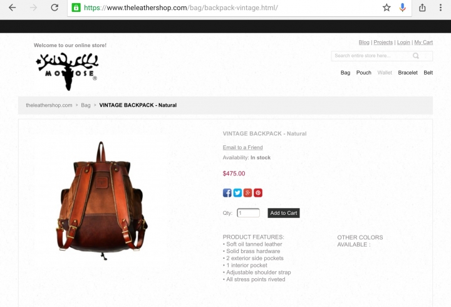Open the three-dot browser menu

[x=440, y=8]
